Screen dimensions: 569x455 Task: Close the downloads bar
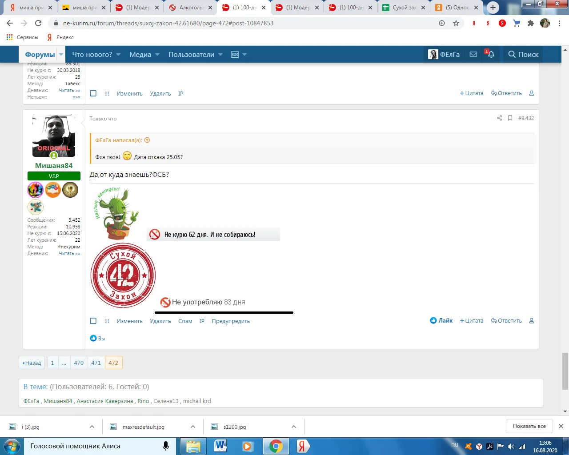click(x=561, y=426)
